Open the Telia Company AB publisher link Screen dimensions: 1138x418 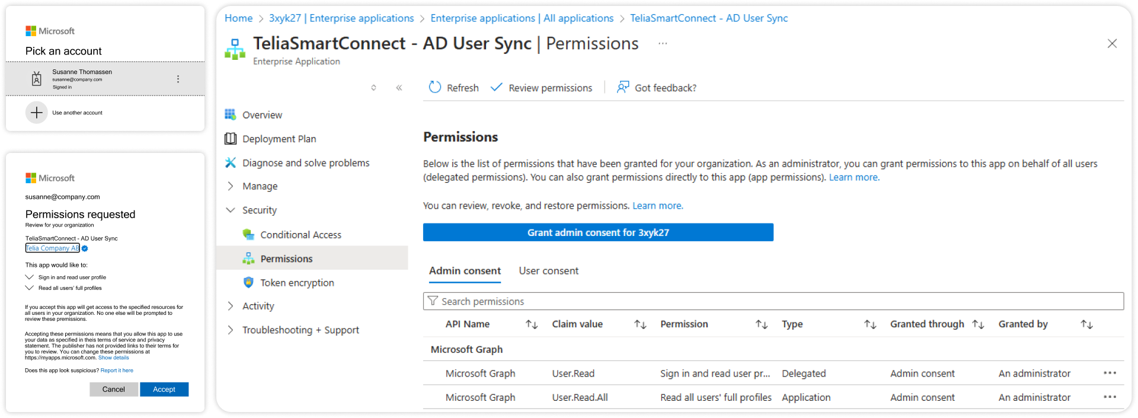coord(52,248)
